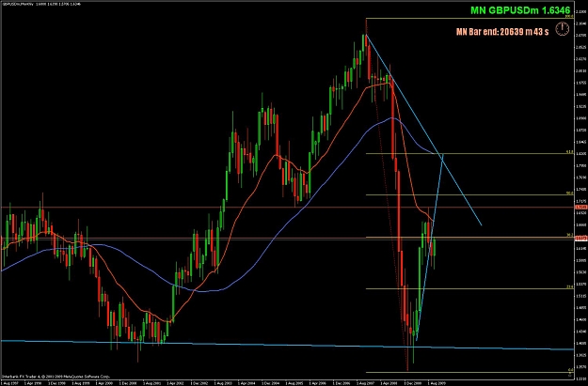This screenshot has height=386, width=588.
Task: Click the "1 Apr 2002" date on the time axis
Action: click(174, 383)
